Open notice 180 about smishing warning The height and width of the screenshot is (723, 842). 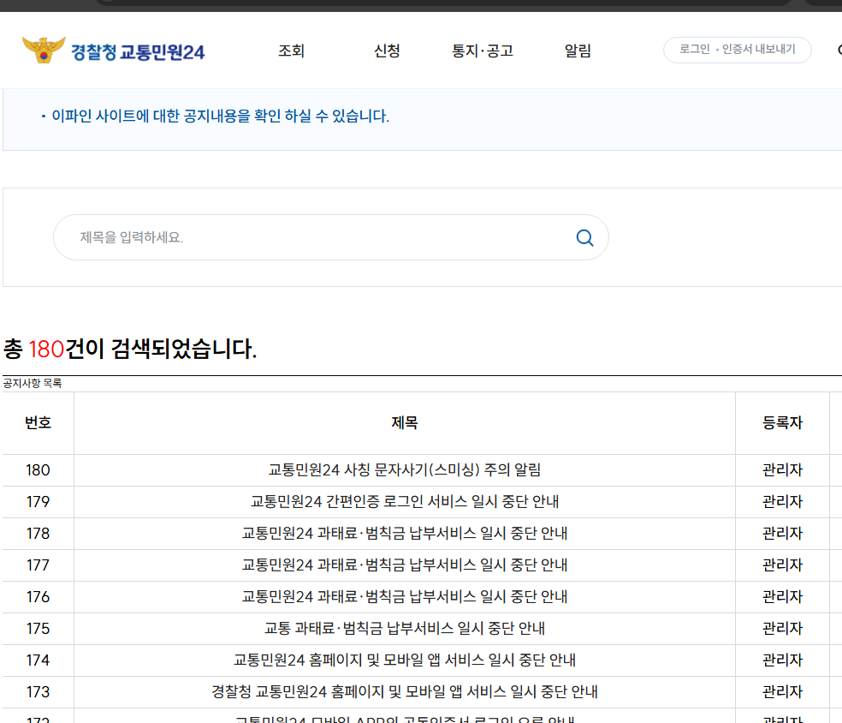click(404, 469)
